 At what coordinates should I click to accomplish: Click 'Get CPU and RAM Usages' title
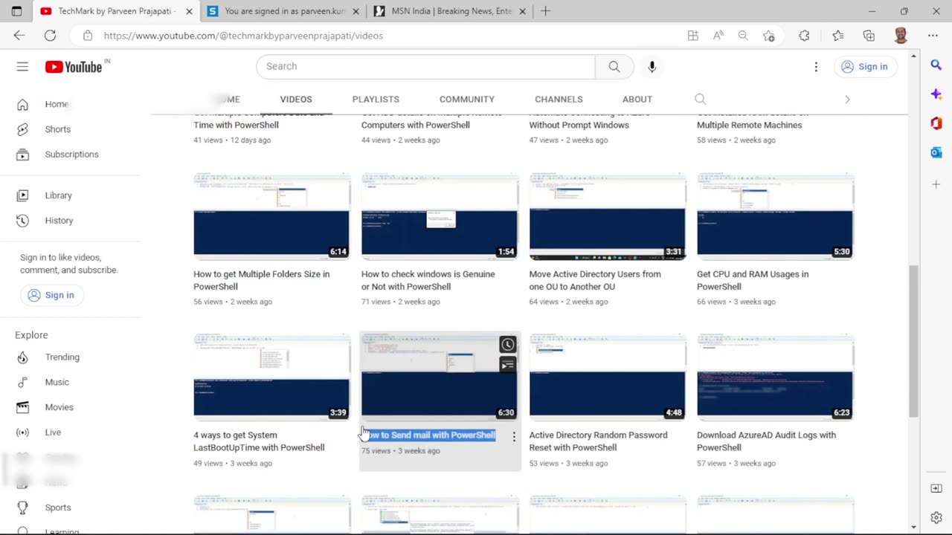click(753, 280)
